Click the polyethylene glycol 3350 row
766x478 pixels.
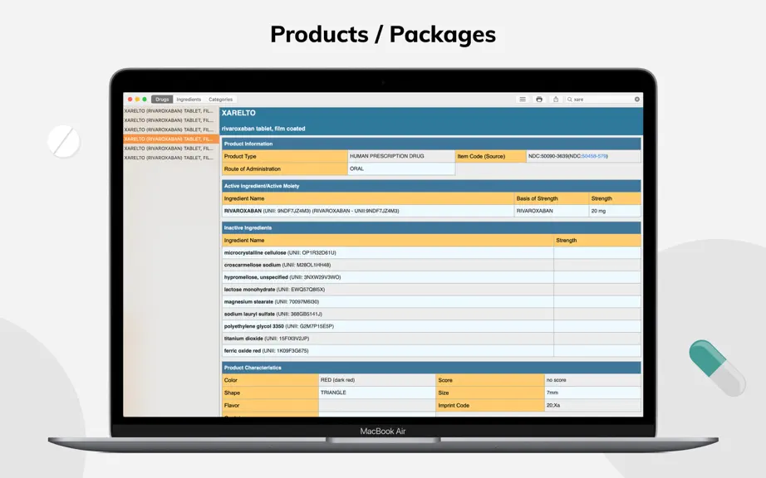(431, 326)
